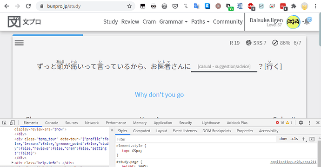Go to the Study page link
This screenshot has width=321, height=167.
tap(111, 22)
